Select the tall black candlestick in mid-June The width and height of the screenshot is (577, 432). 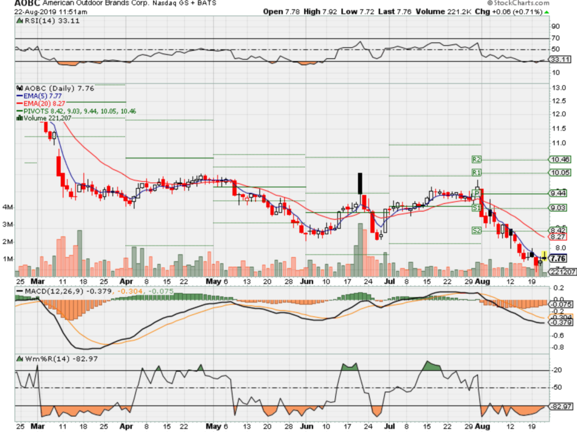(x=359, y=183)
